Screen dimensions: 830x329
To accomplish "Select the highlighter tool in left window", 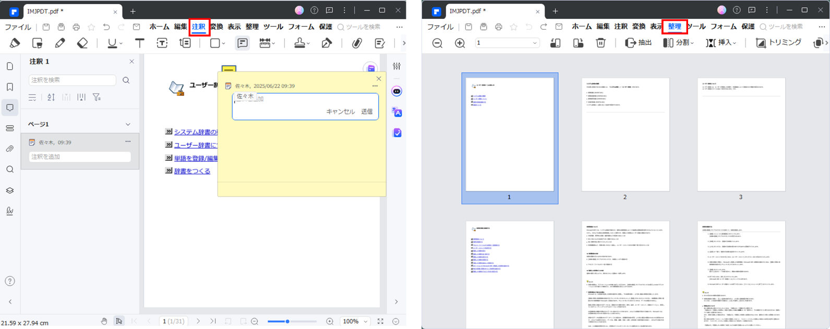I will click(x=15, y=43).
